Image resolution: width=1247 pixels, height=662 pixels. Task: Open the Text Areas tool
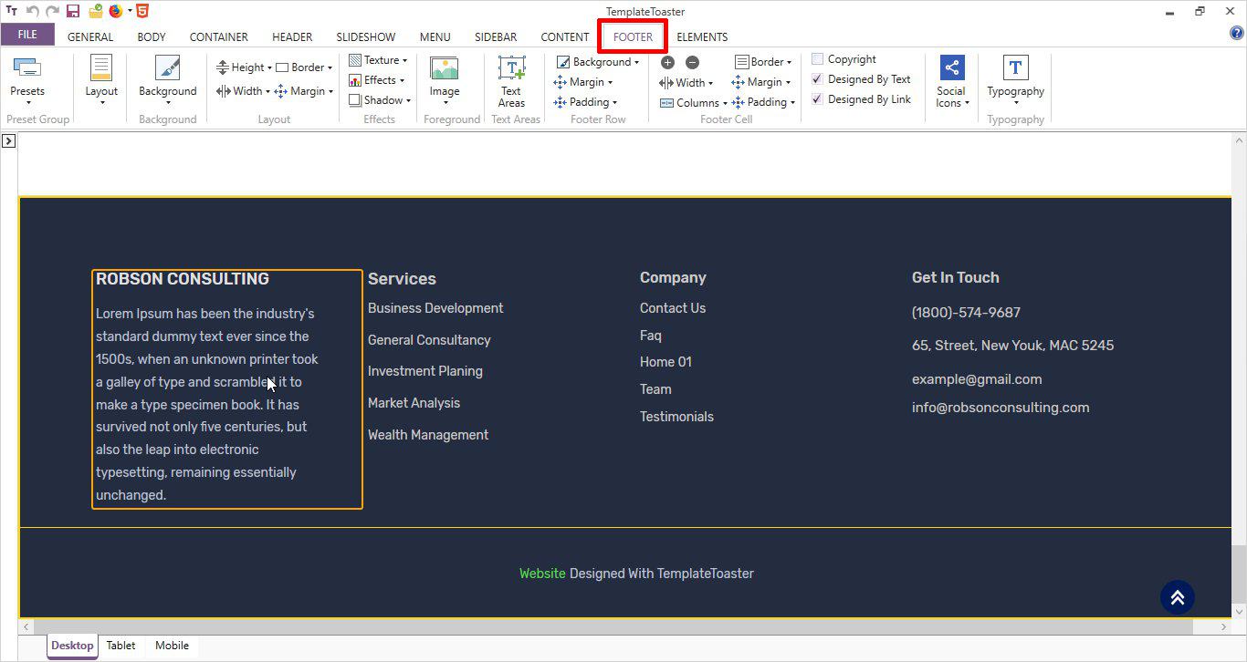pyautogui.click(x=511, y=69)
